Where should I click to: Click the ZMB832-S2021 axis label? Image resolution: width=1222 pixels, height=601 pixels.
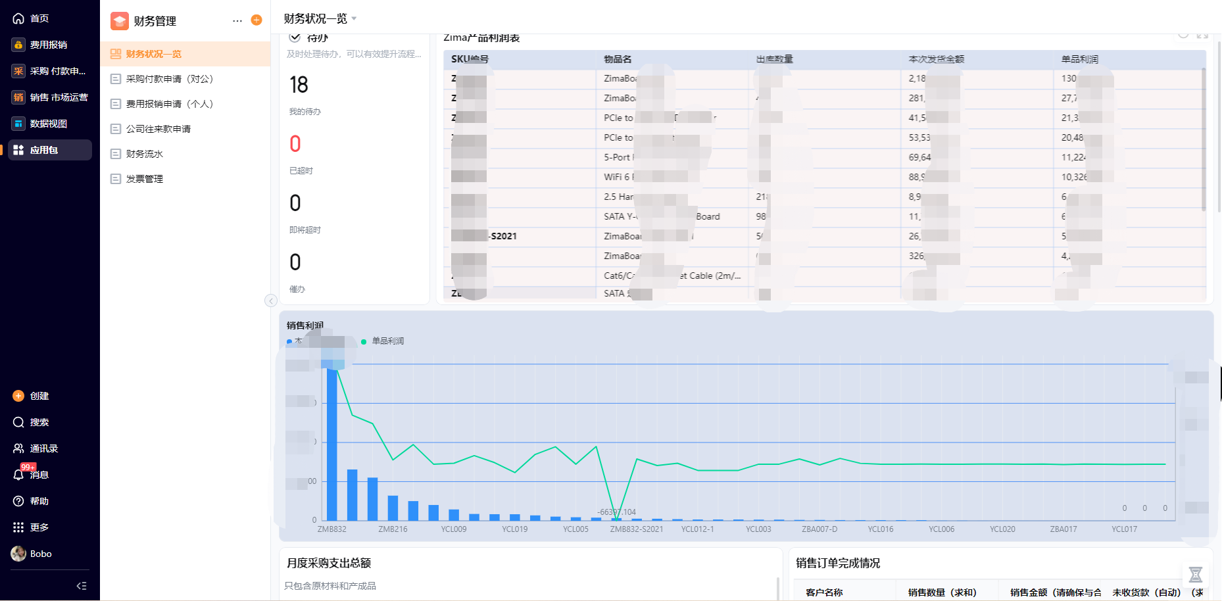point(637,529)
